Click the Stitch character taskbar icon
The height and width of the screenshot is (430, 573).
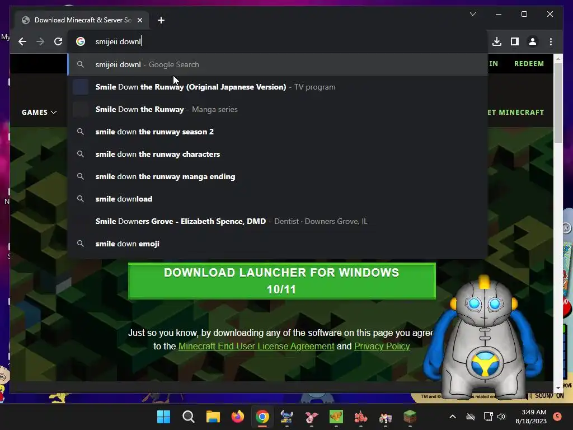[287, 417]
